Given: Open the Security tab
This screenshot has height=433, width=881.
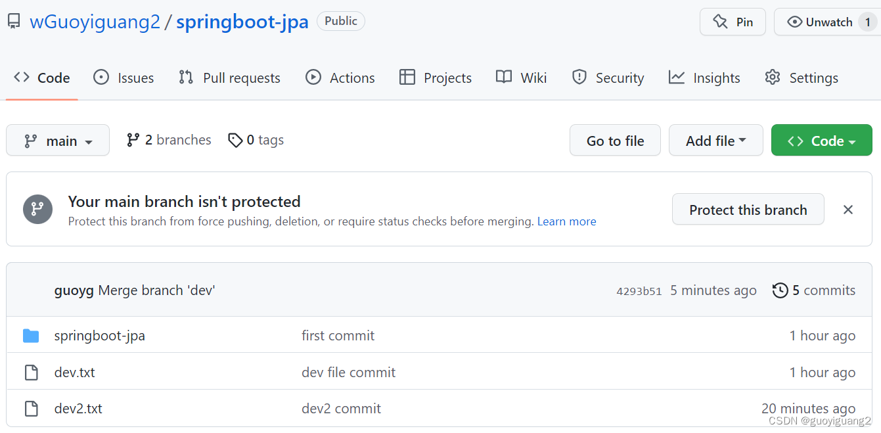Looking at the screenshot, I should coord(608,78).
